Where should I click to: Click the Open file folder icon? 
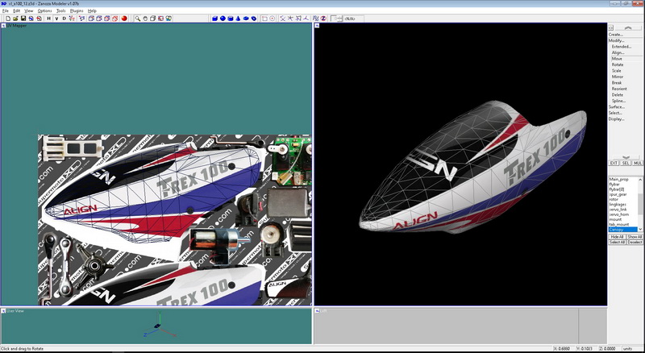[x=14, y=18]
